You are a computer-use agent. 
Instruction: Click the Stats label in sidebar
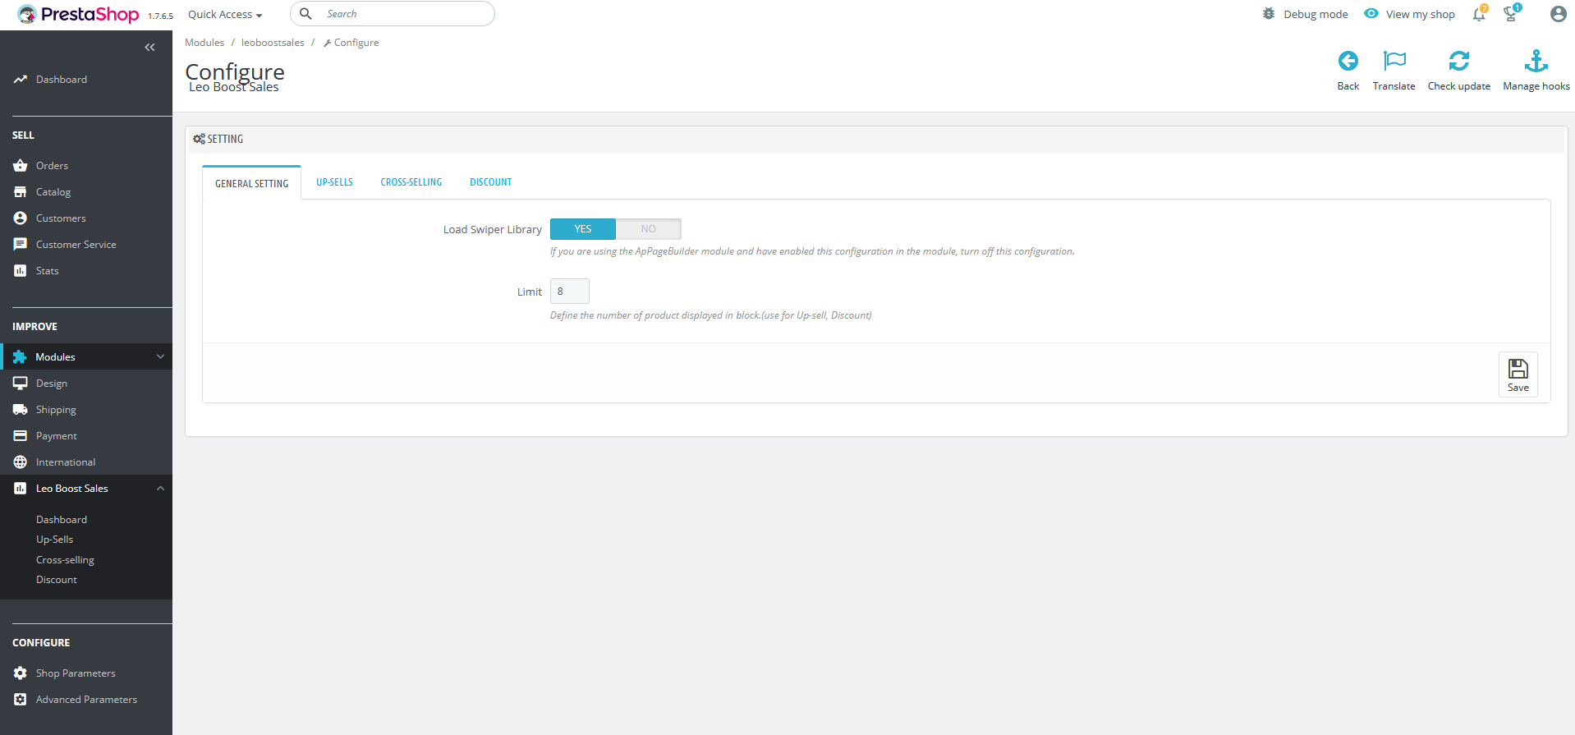point(48,271)
